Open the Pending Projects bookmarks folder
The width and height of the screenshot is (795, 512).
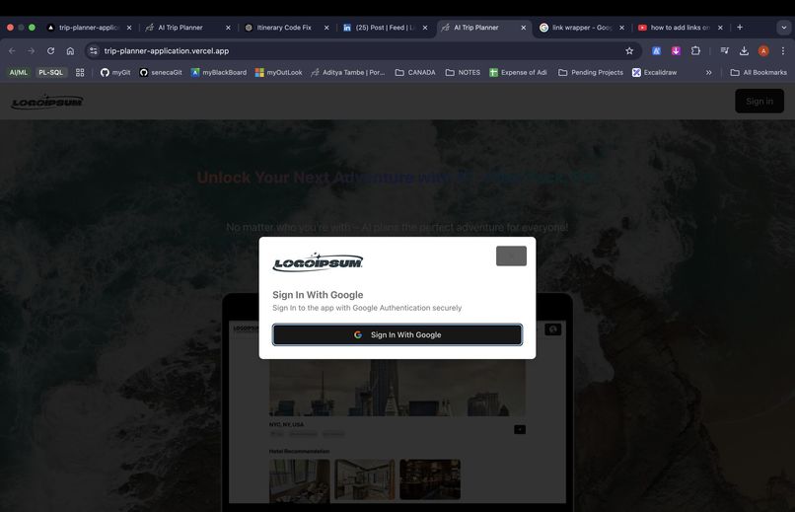(591, 72)
